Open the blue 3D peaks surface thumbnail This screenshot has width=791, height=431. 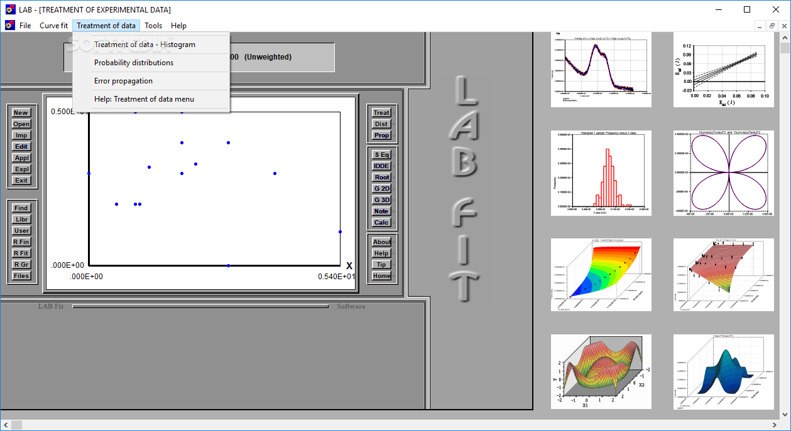[x=723, y=372]
